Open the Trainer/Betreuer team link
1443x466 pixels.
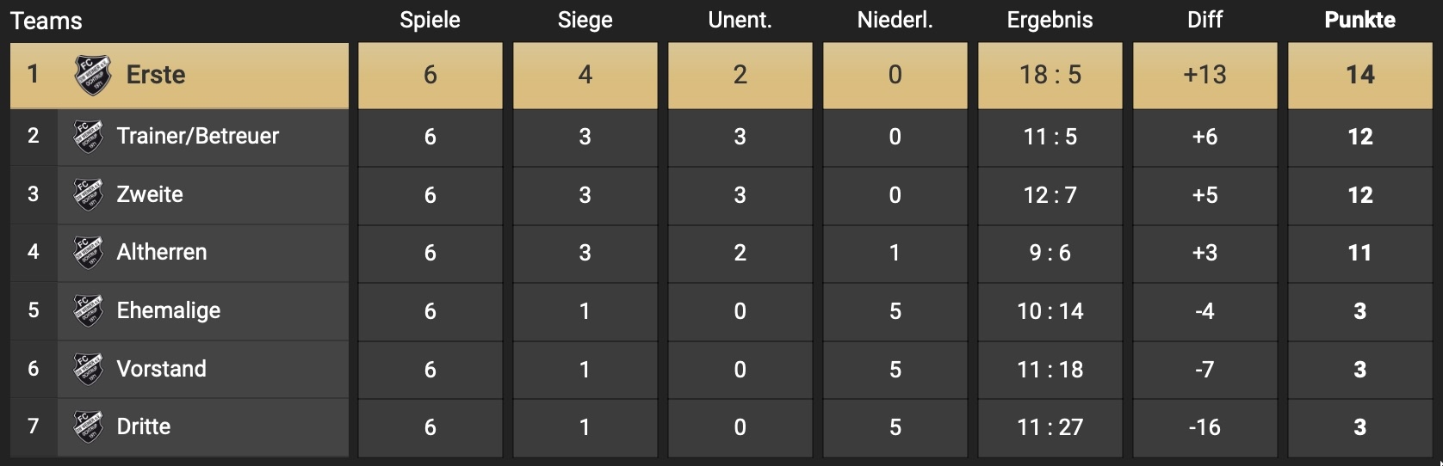(198, 136)
